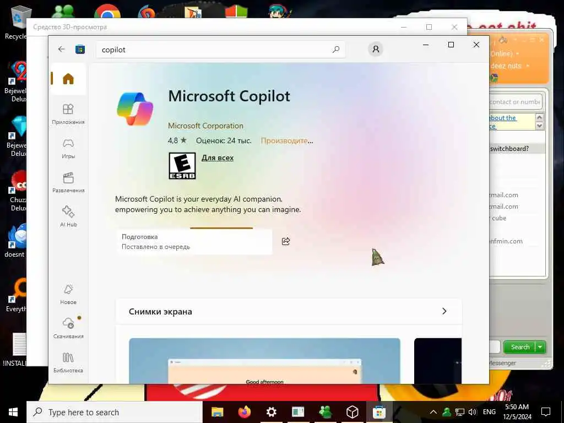The width and height of the screenshot is (564, 423).
Task: Open Приложения (Apps) in sidebar
Action: 68,114
